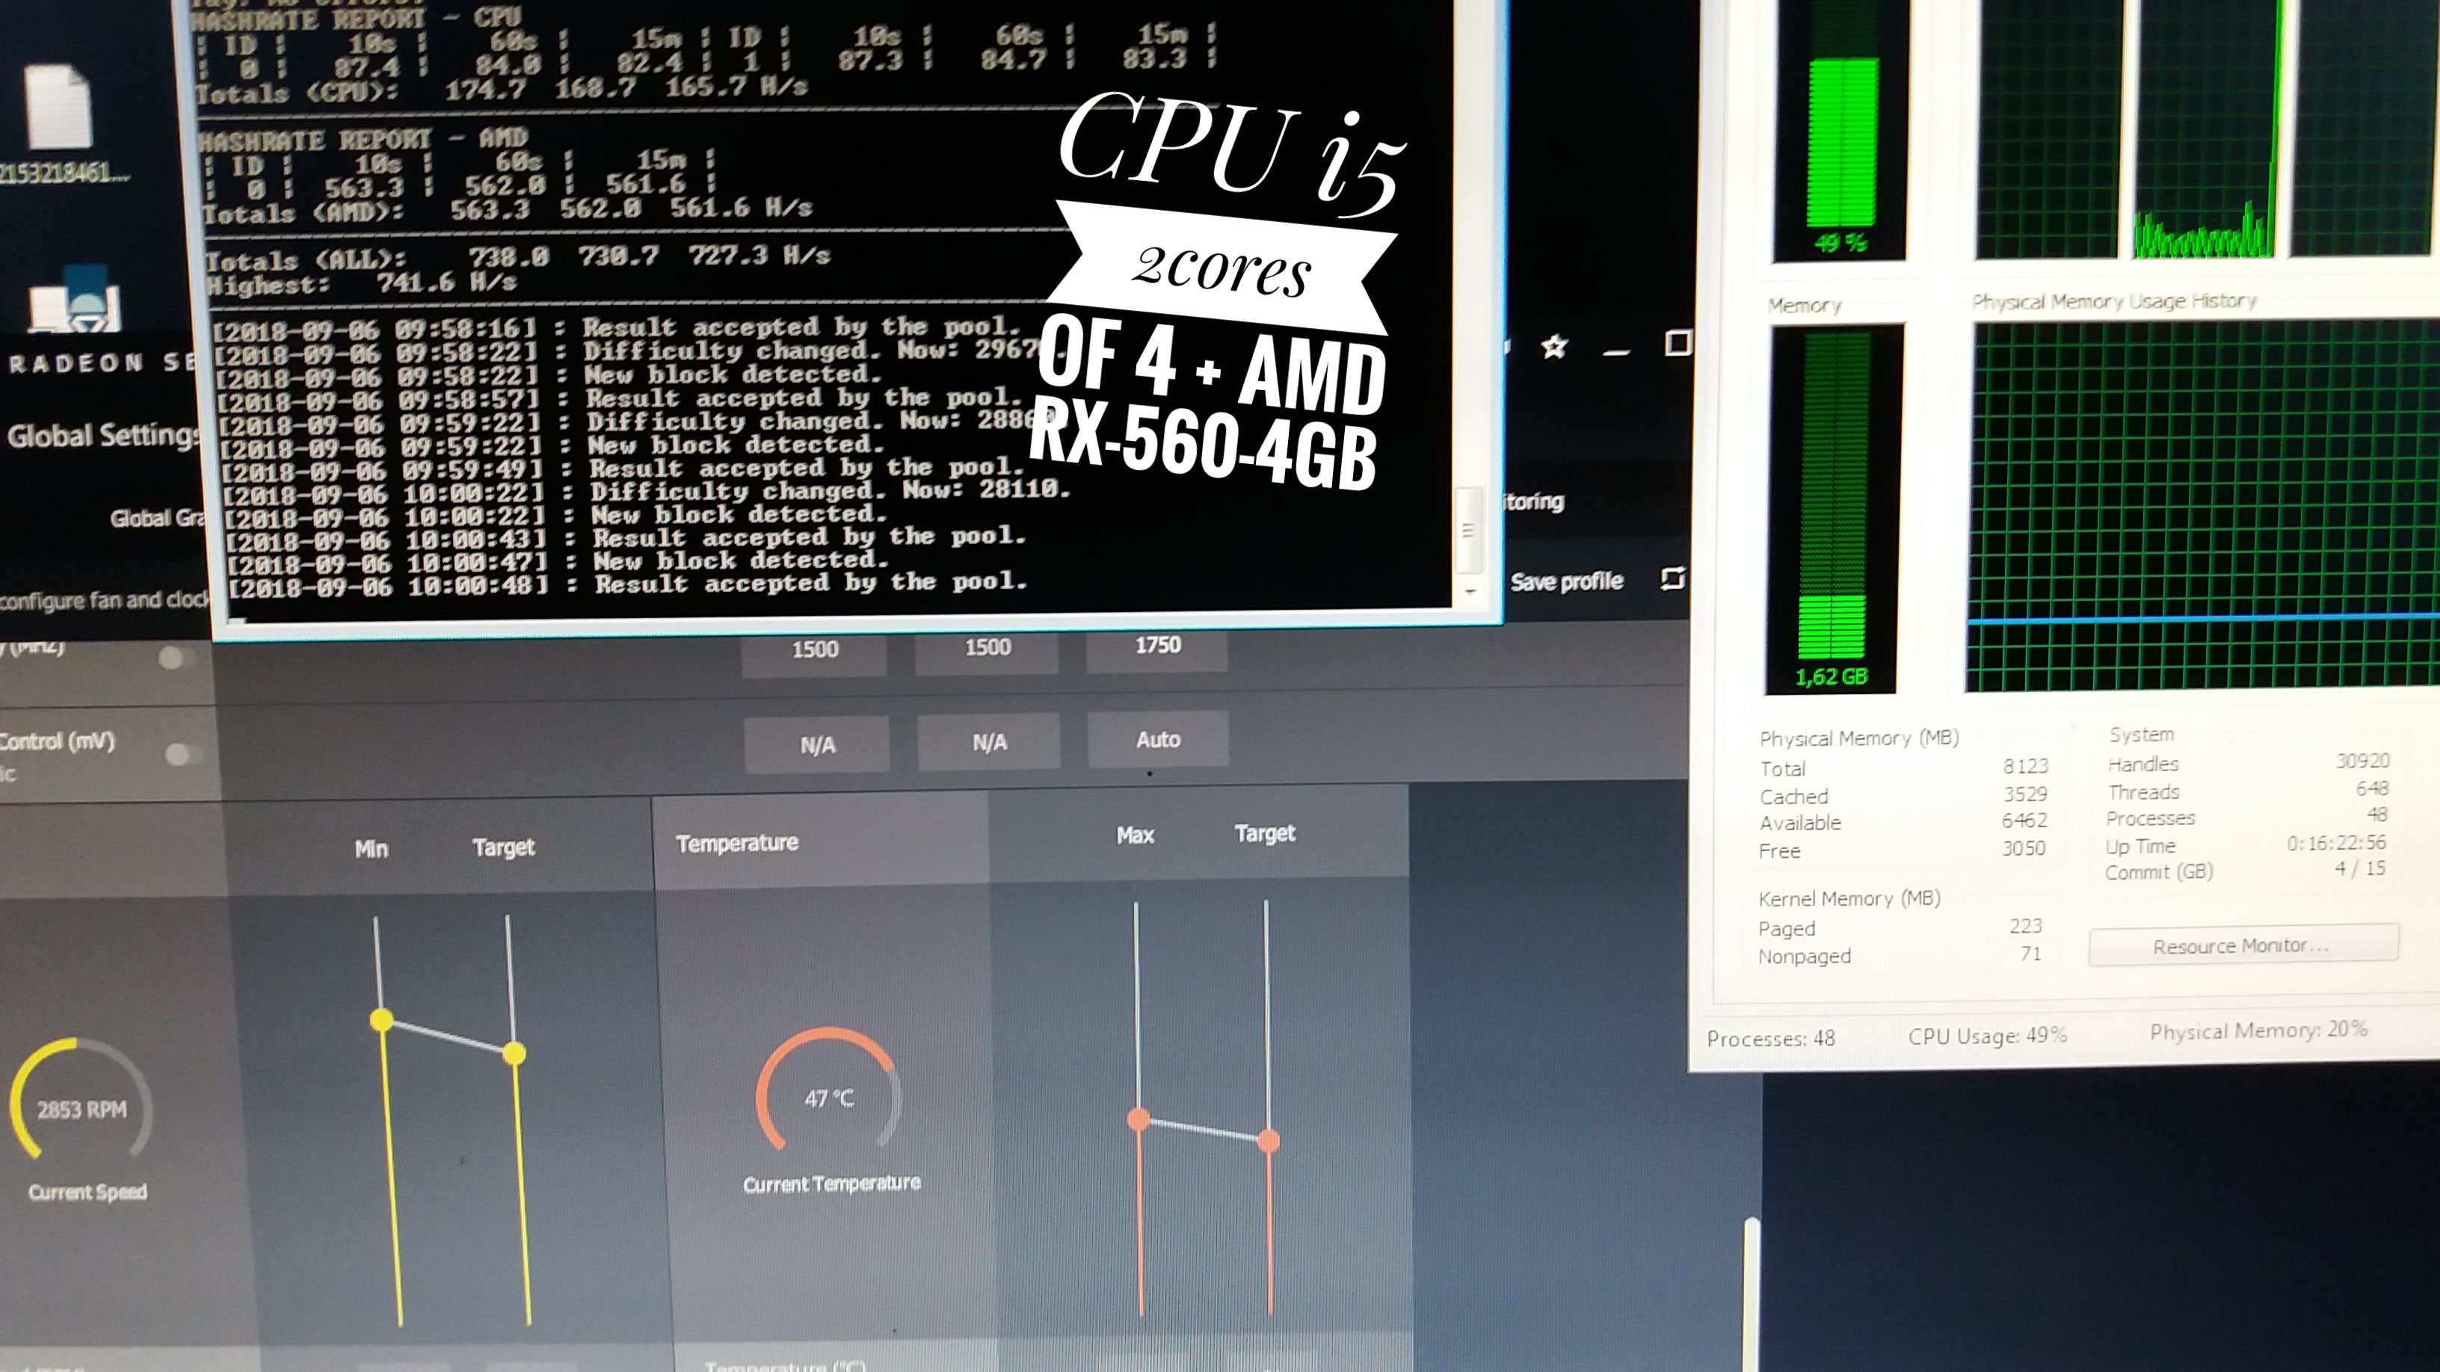Screen dimensions: 2440x1372
Task: Click the second 1500 frequency field
Action: point(987,648)
